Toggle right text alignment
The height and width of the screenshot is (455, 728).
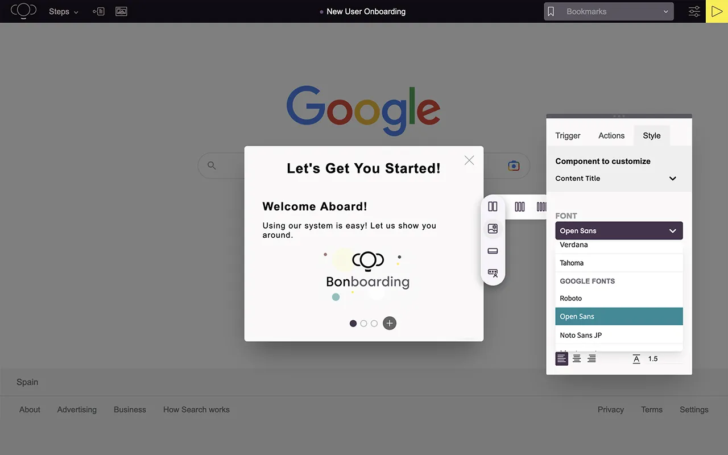[591, 358]
